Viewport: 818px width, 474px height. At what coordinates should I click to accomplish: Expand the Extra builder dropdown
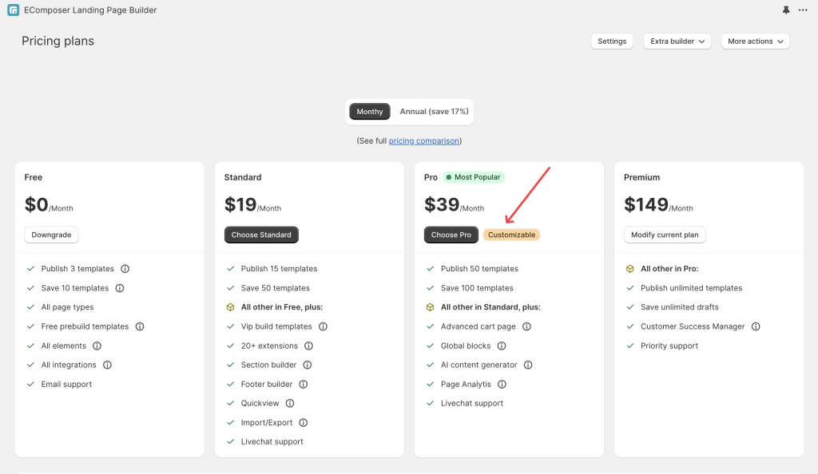click(x=677, y=41)
